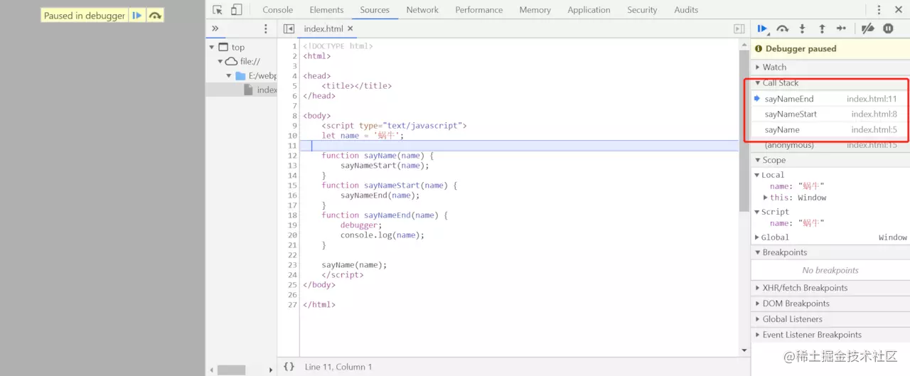Click the inspect element picker icon
Screen dimensions: 910x376
click(x=218, y=10)
